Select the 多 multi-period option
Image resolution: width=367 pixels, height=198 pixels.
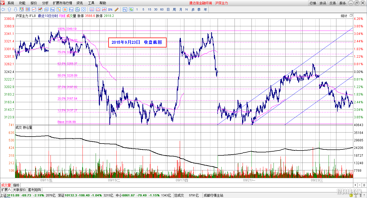[193, 9]
